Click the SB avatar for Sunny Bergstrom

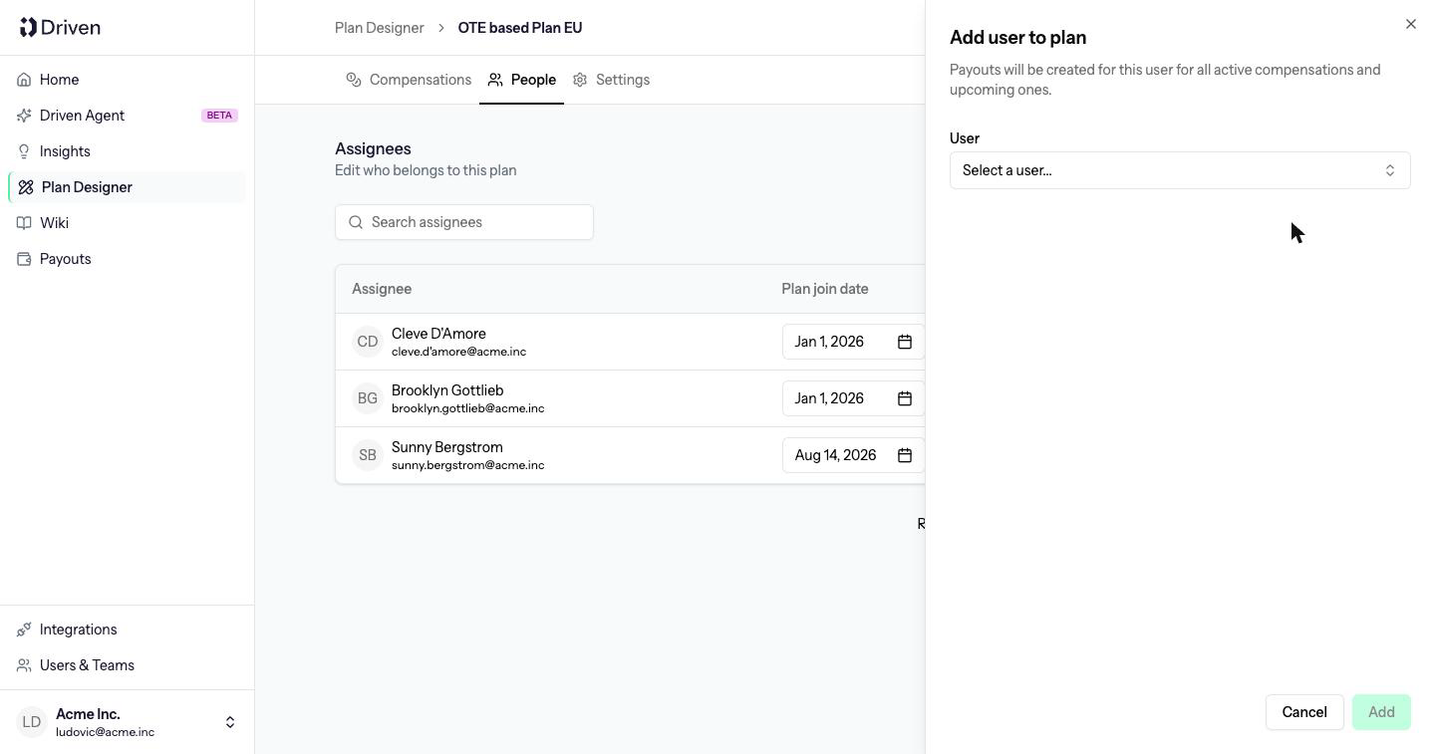click(x=368, y=455)
